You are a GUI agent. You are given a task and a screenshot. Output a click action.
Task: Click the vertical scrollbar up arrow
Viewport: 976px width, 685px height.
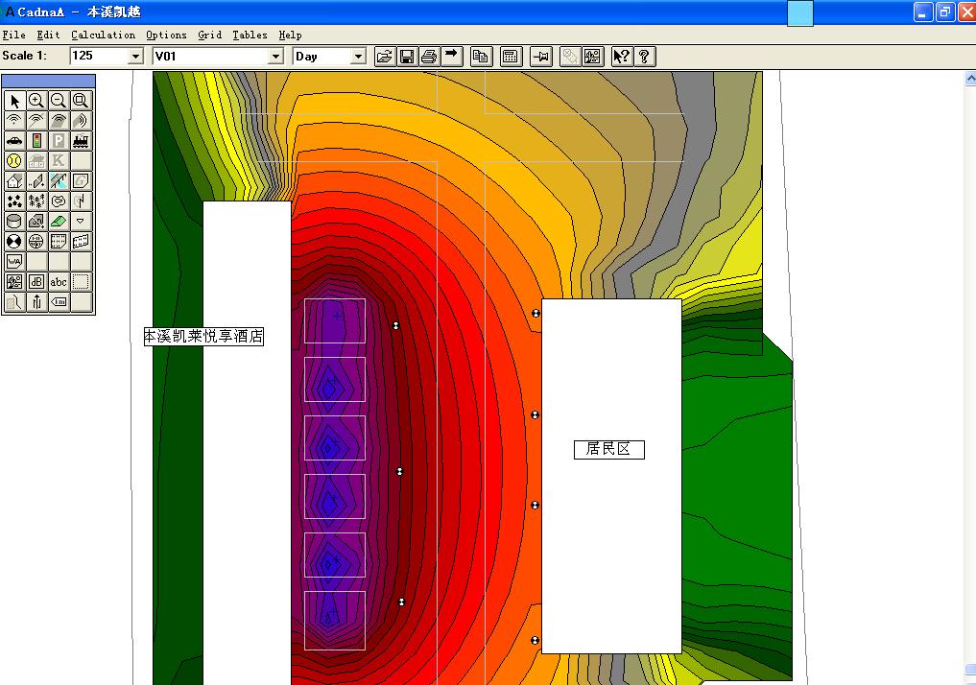970,78
